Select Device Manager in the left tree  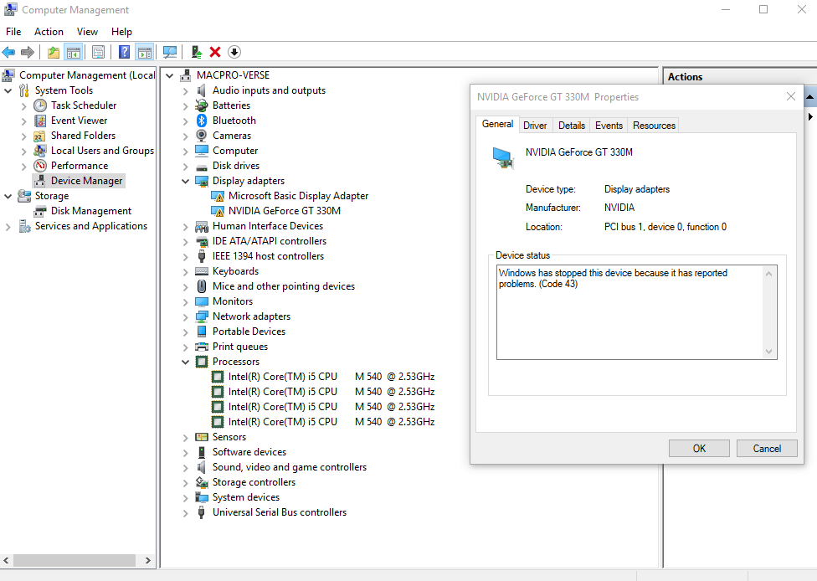coord(86,181)
